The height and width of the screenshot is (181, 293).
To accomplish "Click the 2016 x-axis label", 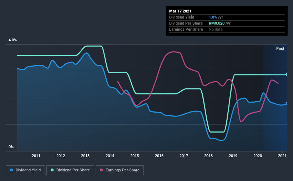I will [159, 156].
